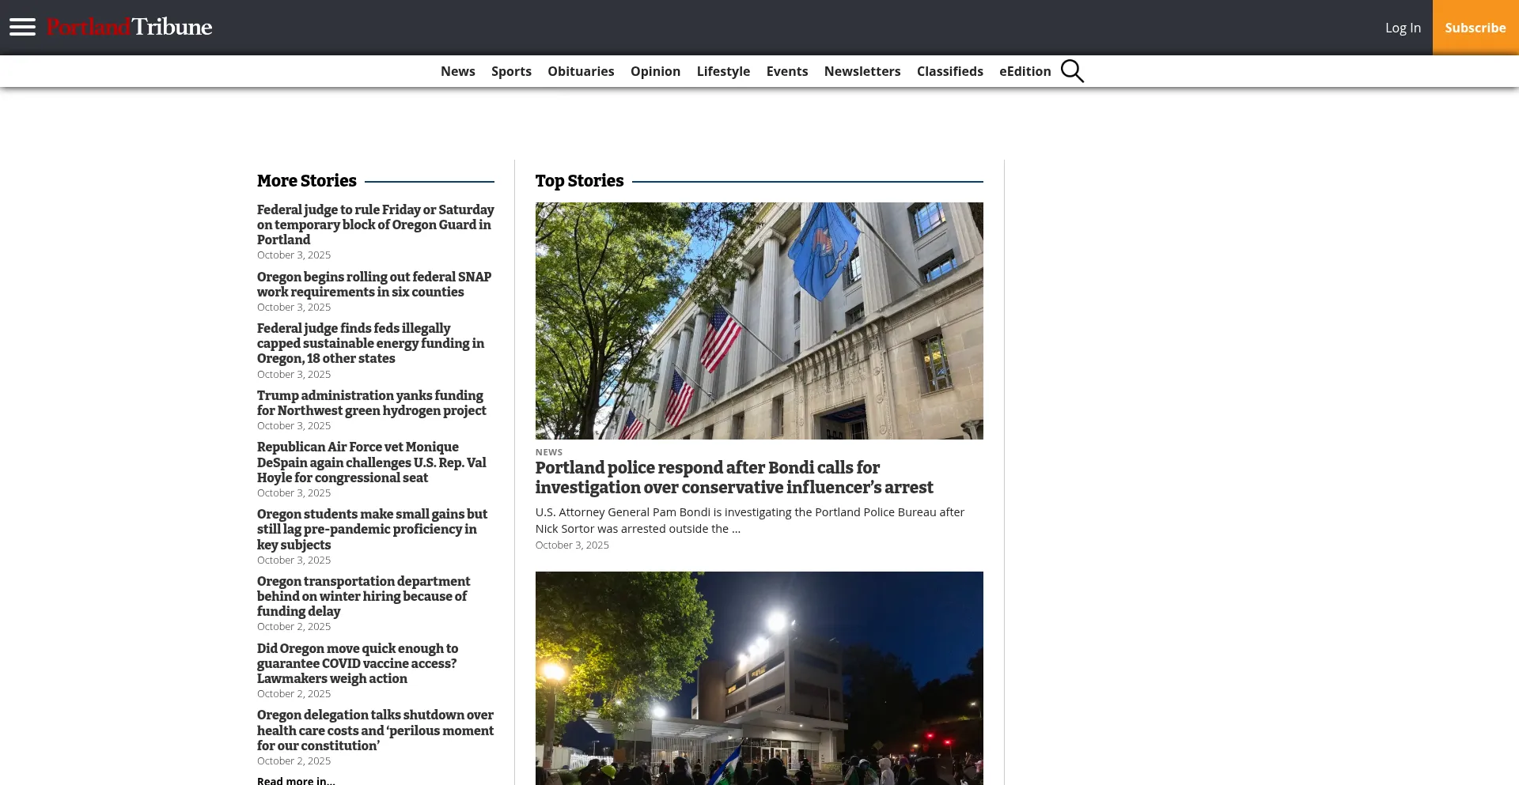Open the Lifestyle menu
1519x785 pixels.
click(x=723, y=71)
